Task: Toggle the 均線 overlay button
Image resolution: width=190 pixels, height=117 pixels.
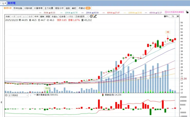Action: click(x=8, y=16)
